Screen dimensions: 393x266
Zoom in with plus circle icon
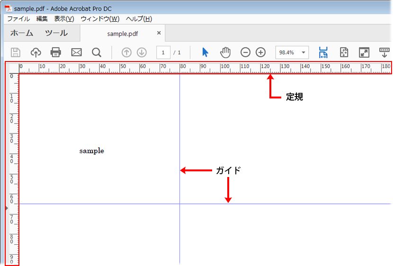pos(261,53)
